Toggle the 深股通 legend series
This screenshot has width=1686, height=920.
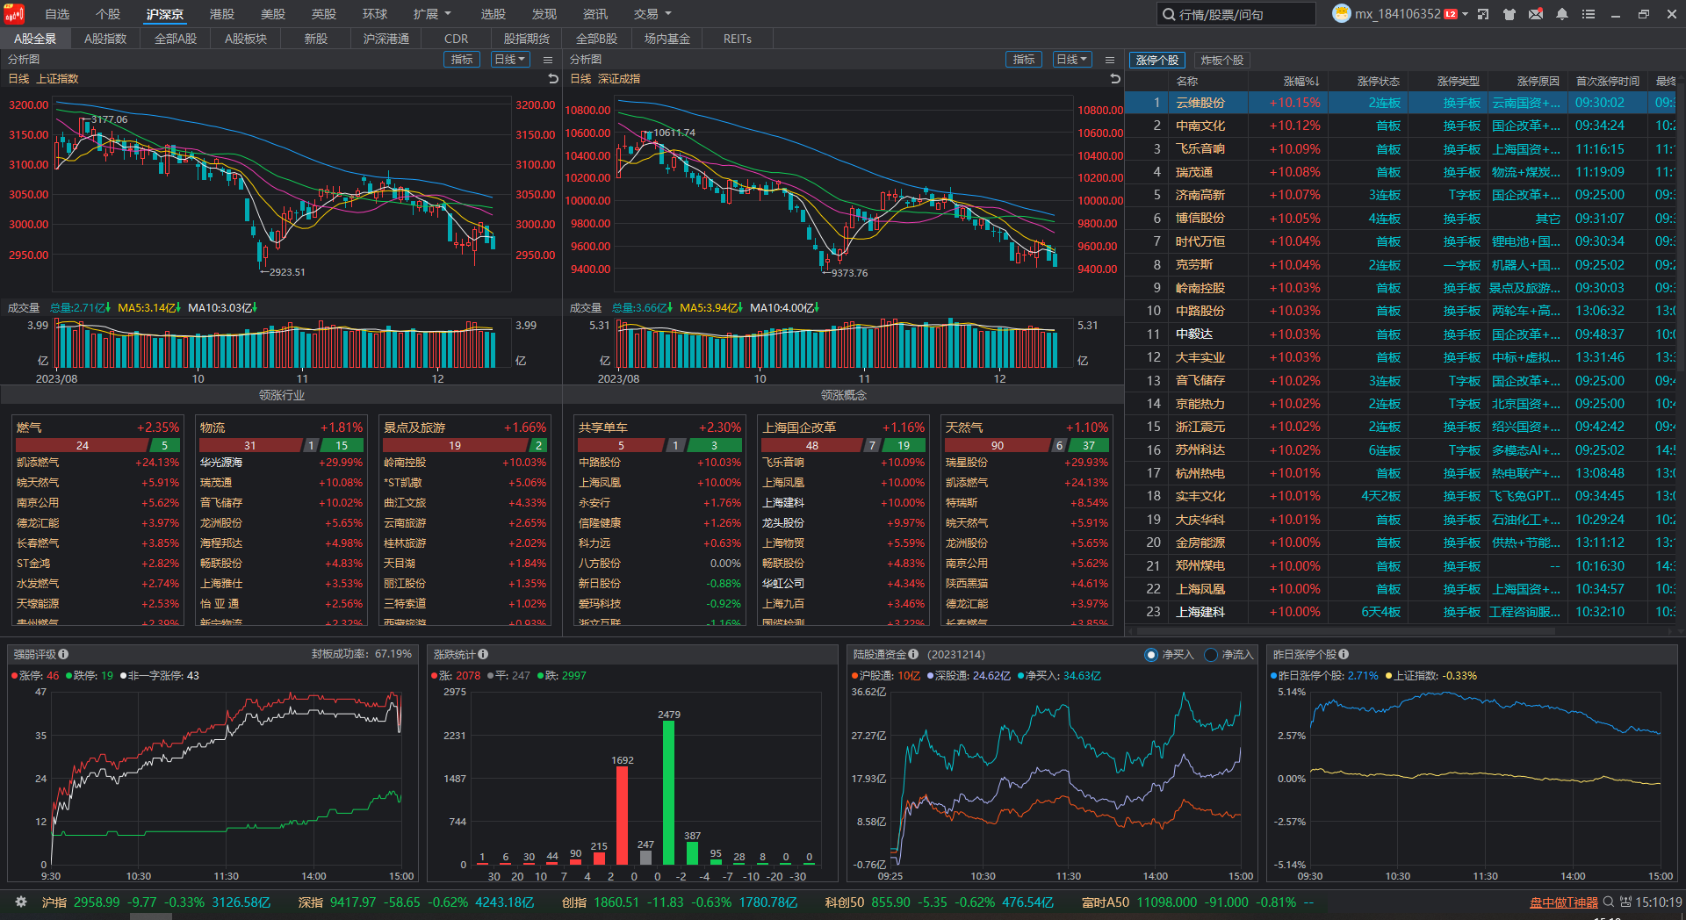pyautogui.click(x=969, y=676)
